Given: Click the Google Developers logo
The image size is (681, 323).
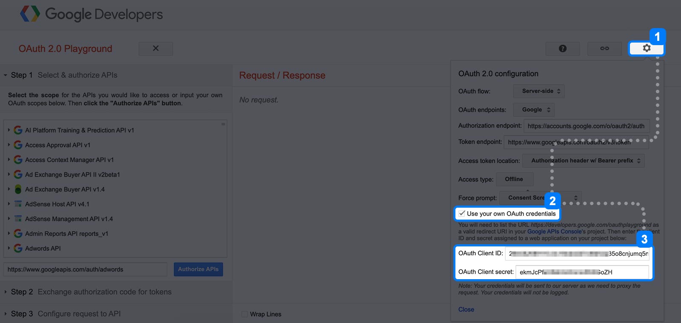Looking at the screenshot, I should 91,14.
